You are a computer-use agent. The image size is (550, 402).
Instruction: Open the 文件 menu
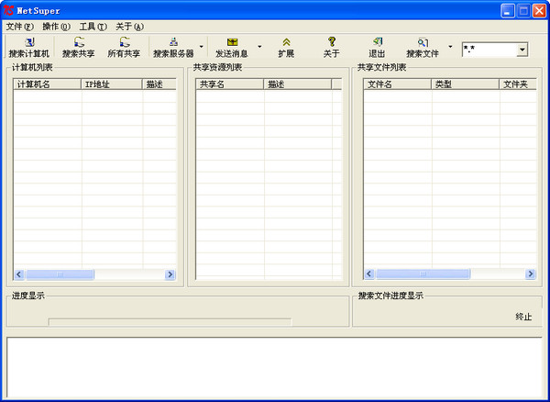[19, 27]
